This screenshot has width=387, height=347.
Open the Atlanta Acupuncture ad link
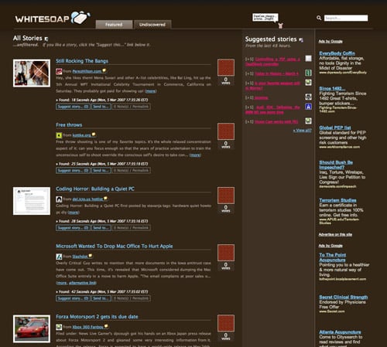click(x=340, y=332)
